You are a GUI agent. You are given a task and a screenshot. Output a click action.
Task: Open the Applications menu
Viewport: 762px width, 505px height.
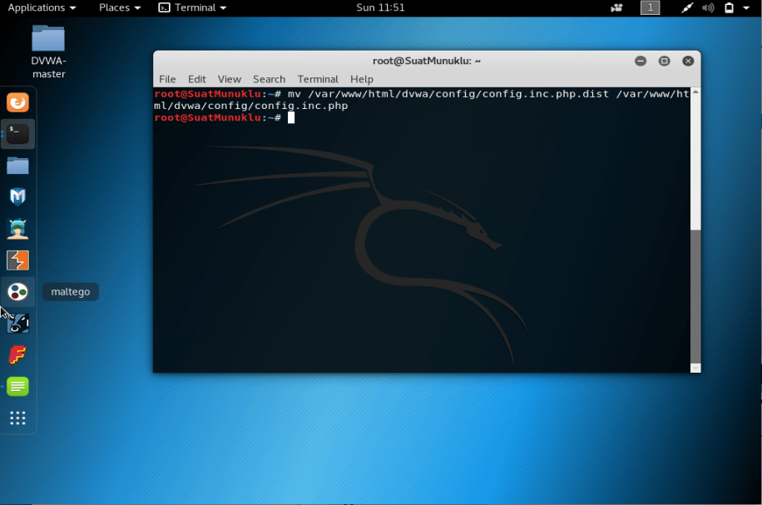(42, 7)
